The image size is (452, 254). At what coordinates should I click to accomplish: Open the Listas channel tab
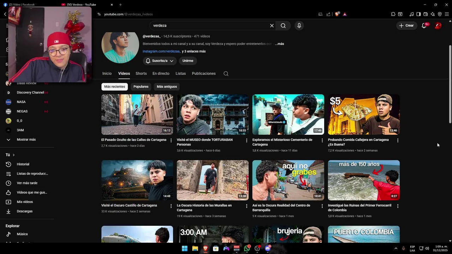pos(180,73)
